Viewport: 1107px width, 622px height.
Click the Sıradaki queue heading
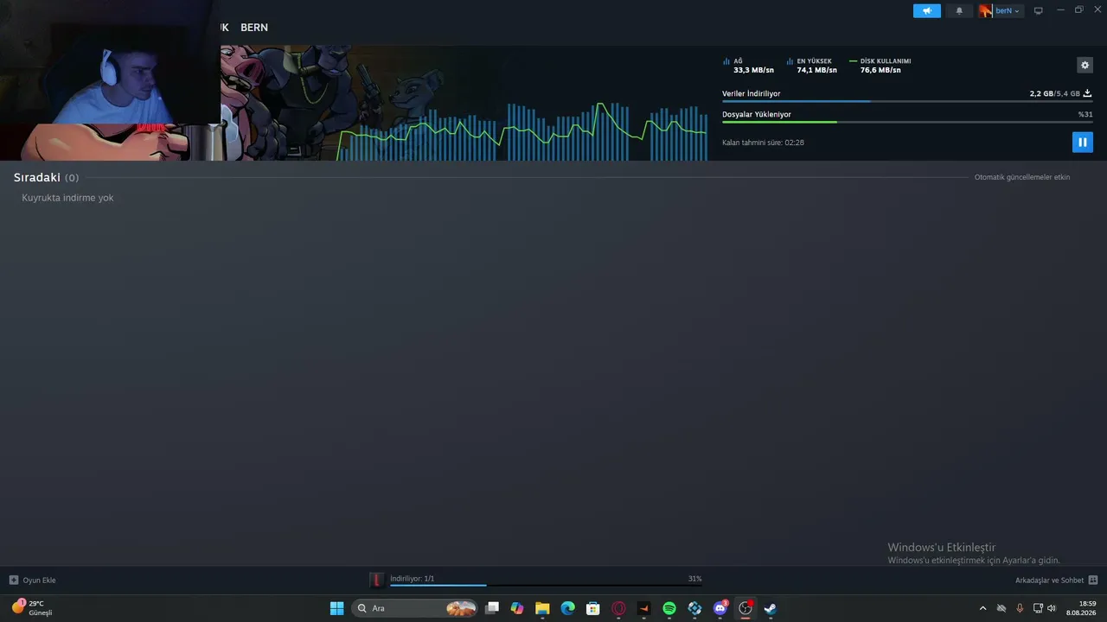click(x=37, y=177)
